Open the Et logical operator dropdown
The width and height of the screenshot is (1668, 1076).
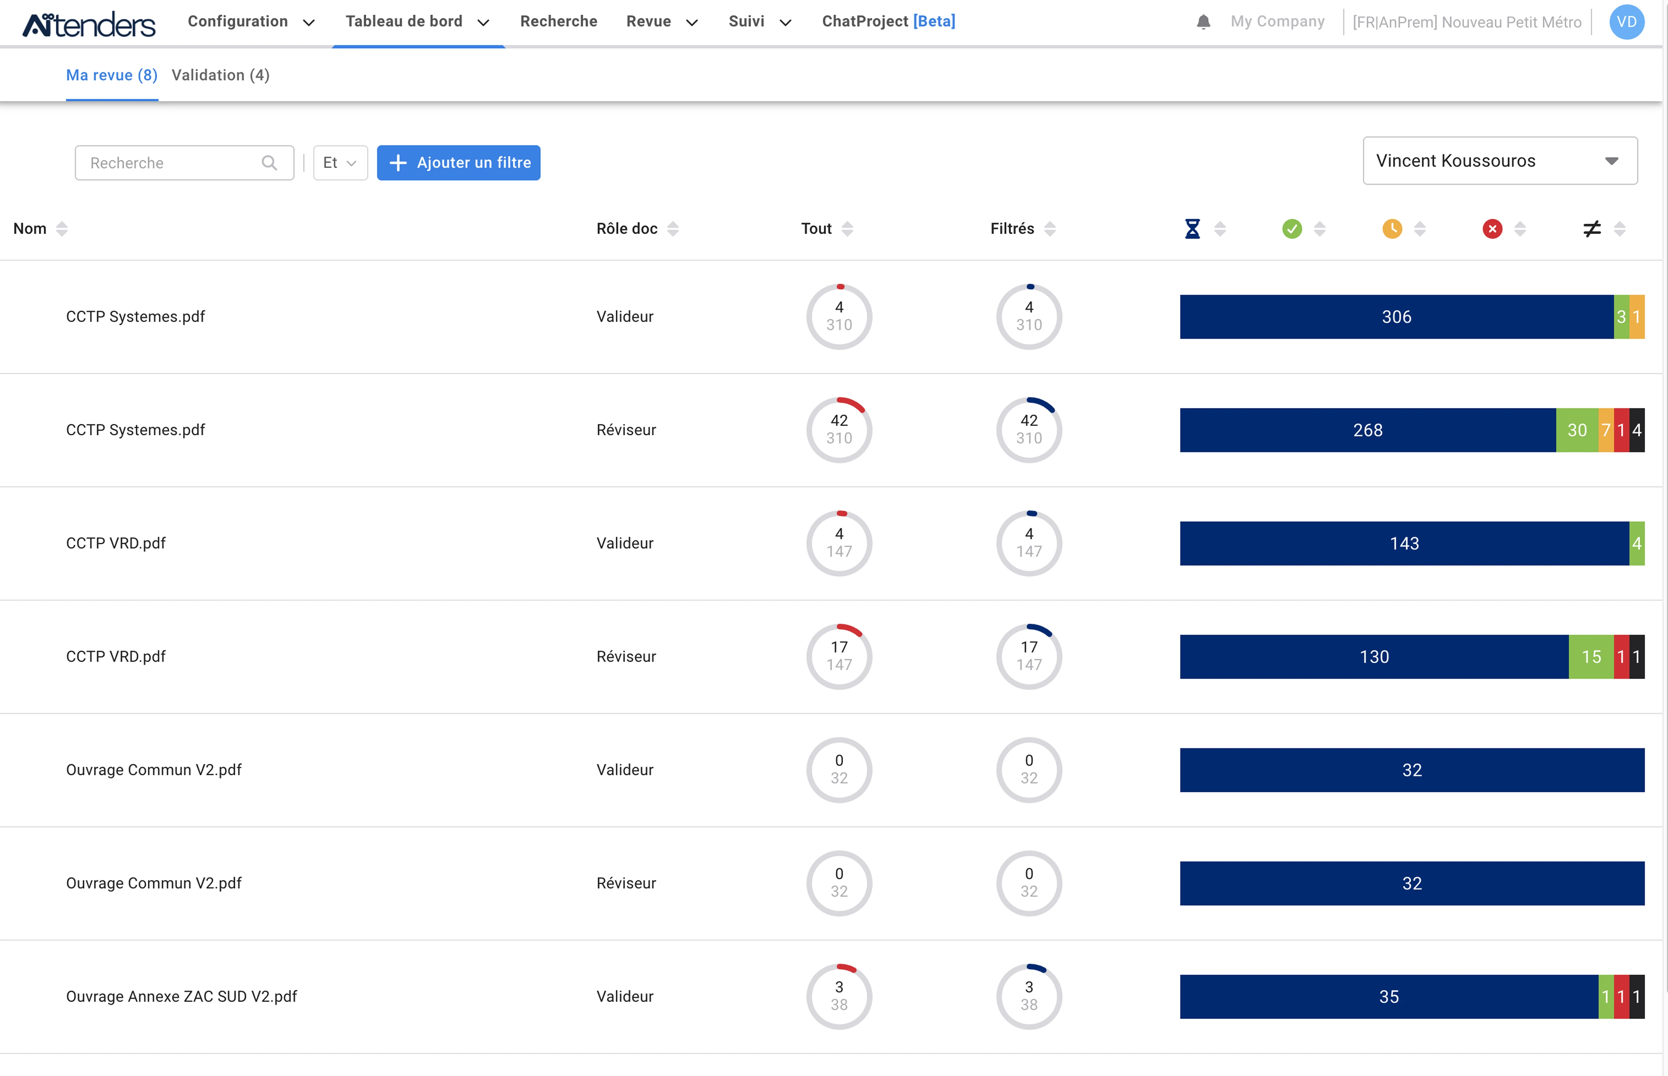(x=340, y=163)
